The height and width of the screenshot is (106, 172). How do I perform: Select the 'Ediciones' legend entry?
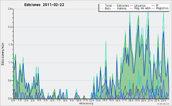123,5
